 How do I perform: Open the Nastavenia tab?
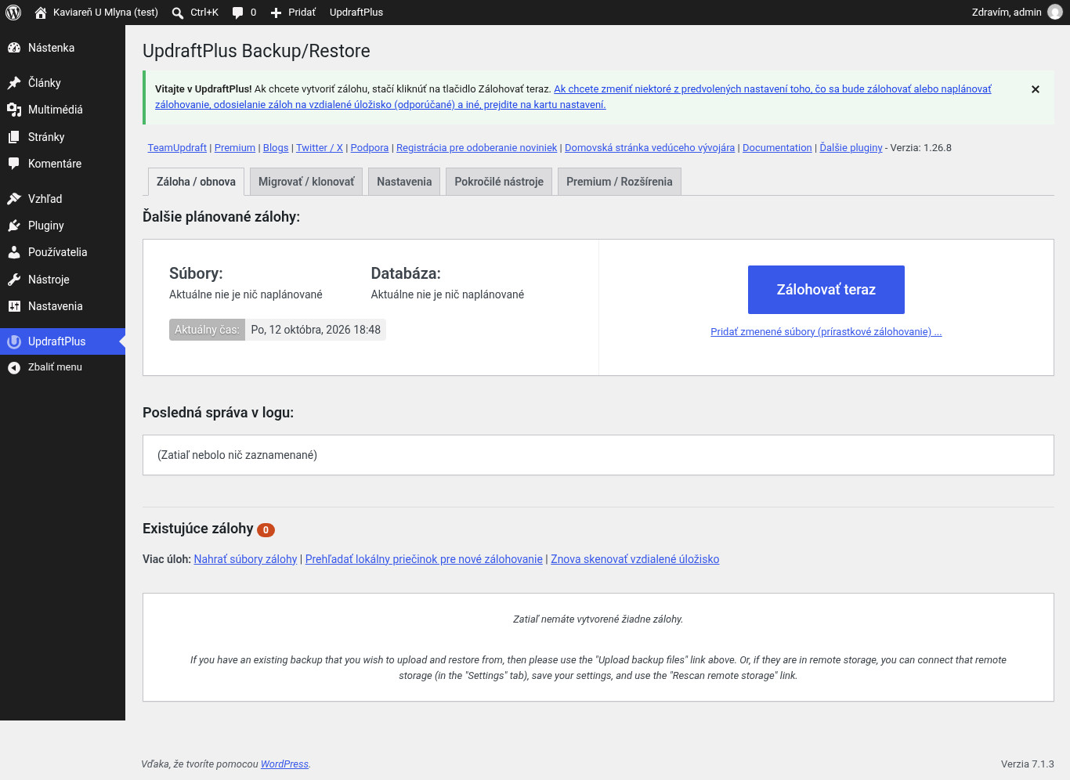pyautogui.click(x=404, y=182)
